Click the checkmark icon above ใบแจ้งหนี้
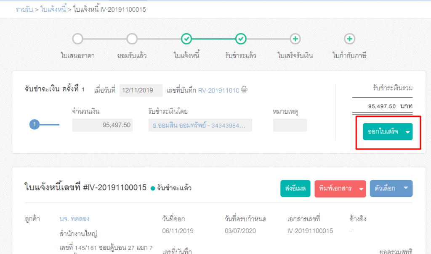Image resolution: width=431 pixels, height=254 pixels. pyautogui.click(x=186, y=39)
